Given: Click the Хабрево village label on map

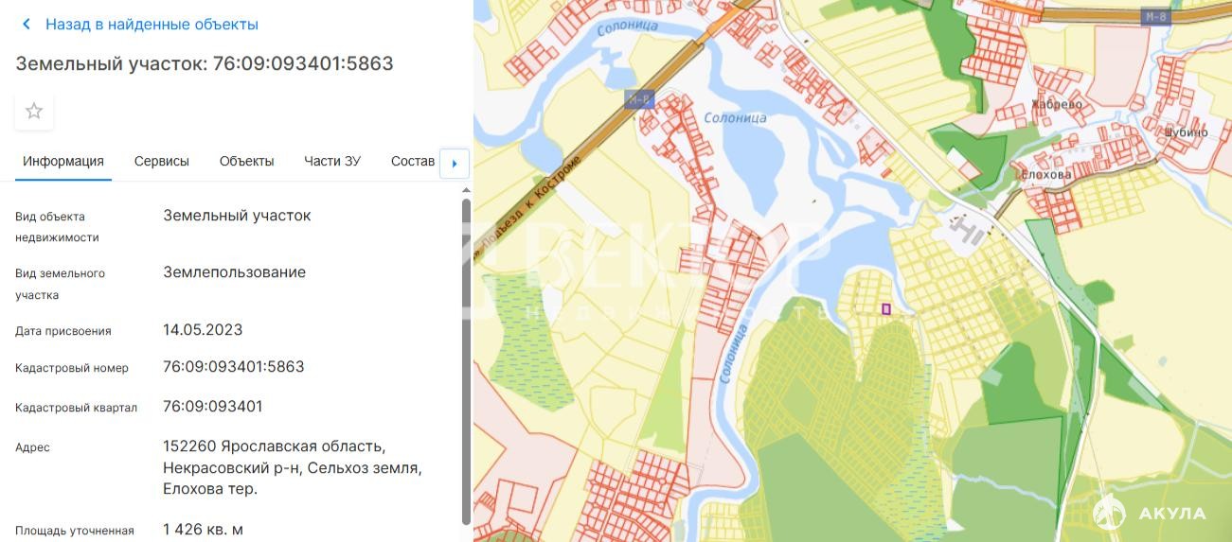Looking at the screenshot, I should (1057, 104).
